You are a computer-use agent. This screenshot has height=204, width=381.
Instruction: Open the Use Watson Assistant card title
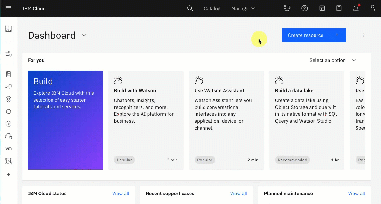click(219, 91)
